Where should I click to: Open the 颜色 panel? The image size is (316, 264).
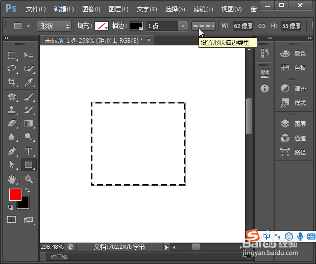pos(293,54)
